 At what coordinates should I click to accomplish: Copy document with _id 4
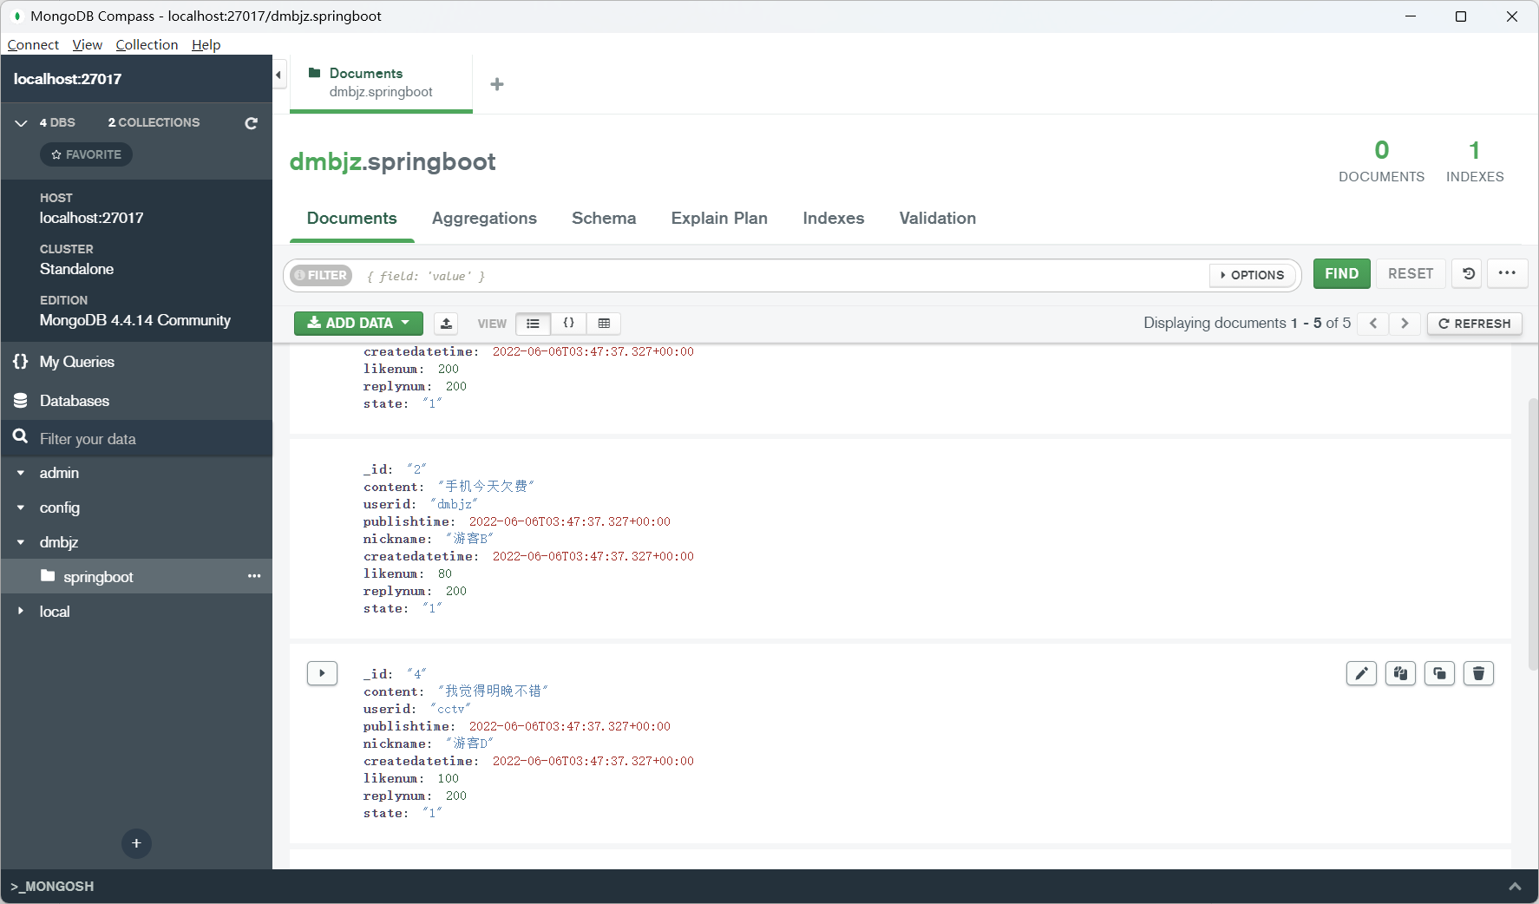(x=1400, y=673)
